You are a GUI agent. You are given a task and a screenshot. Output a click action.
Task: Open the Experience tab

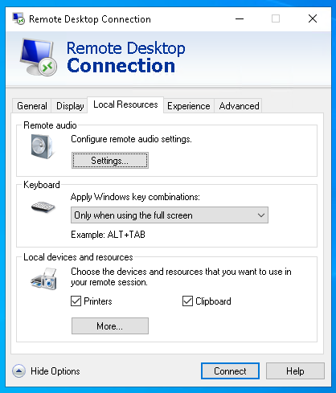(x=189, y=106)
